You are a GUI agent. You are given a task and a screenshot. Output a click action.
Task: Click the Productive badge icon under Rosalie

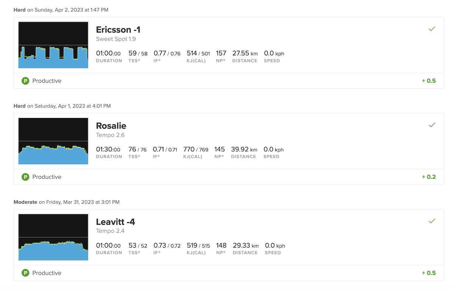(25, 177)
